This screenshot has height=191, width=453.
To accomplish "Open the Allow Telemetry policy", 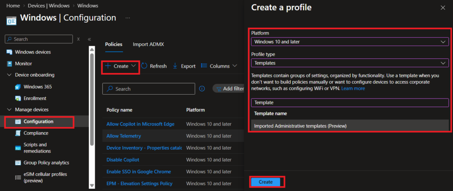I will coord(124,136).
